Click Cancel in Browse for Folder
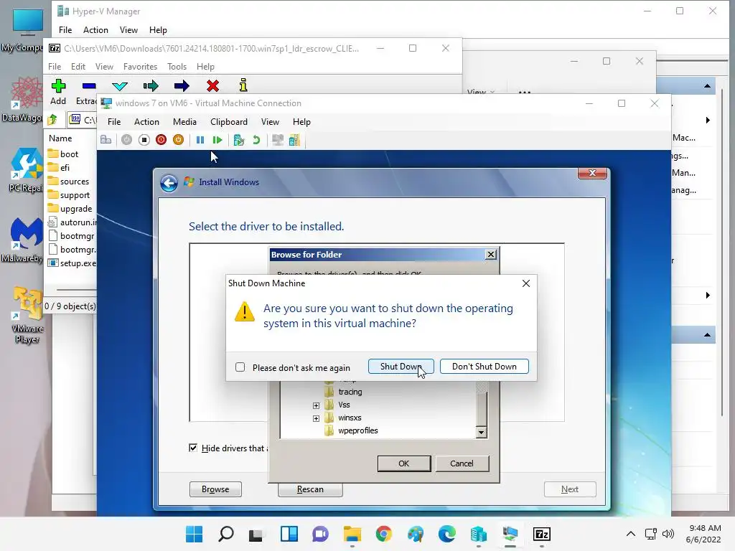 point(462,463)
